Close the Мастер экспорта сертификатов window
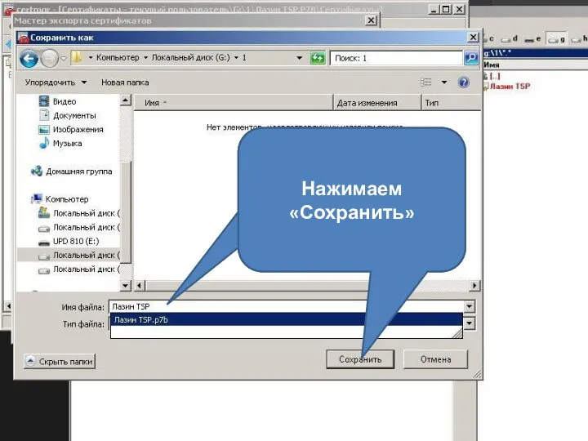Viewport: 588px width, 441px height. tap(371, 20)
